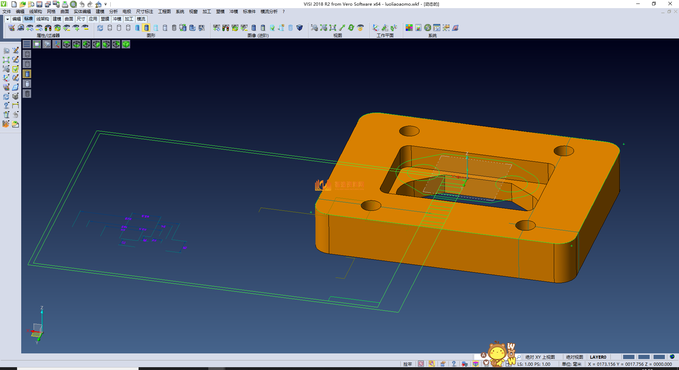This screenshot has width=679, height=370.
Task: Toggle the highlighted cylinder button in left viewport strip
Action: coord(27,74)
